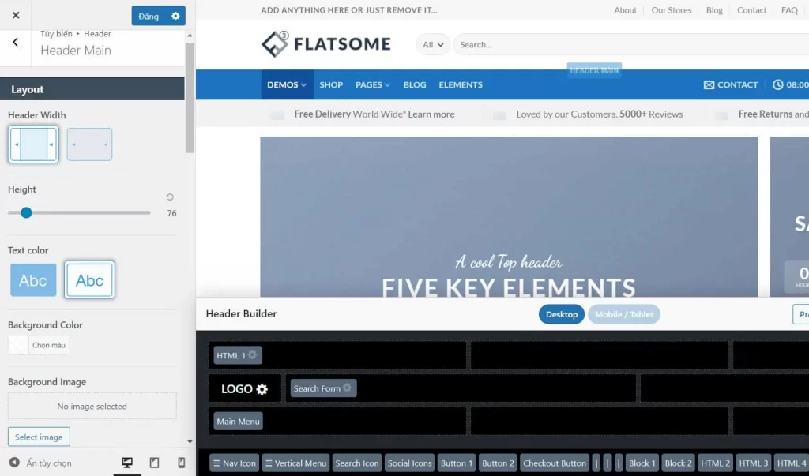
Task: Adjust the header Height slider
Action: point(26,212)
